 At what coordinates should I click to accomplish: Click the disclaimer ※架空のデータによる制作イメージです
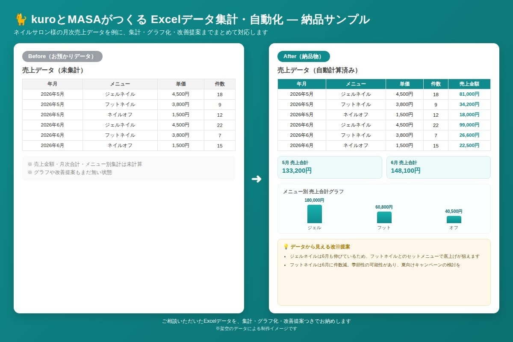(x=256, y=329)
